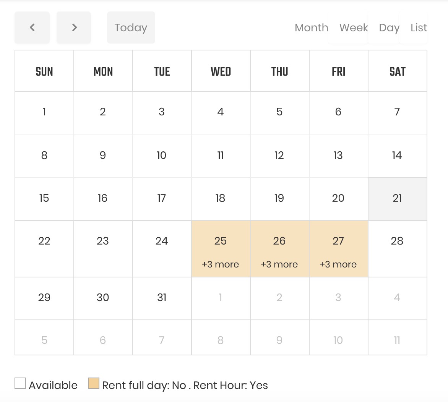Switch to the Week view
This screenshot has width=448, height=402.
(353, 27)
